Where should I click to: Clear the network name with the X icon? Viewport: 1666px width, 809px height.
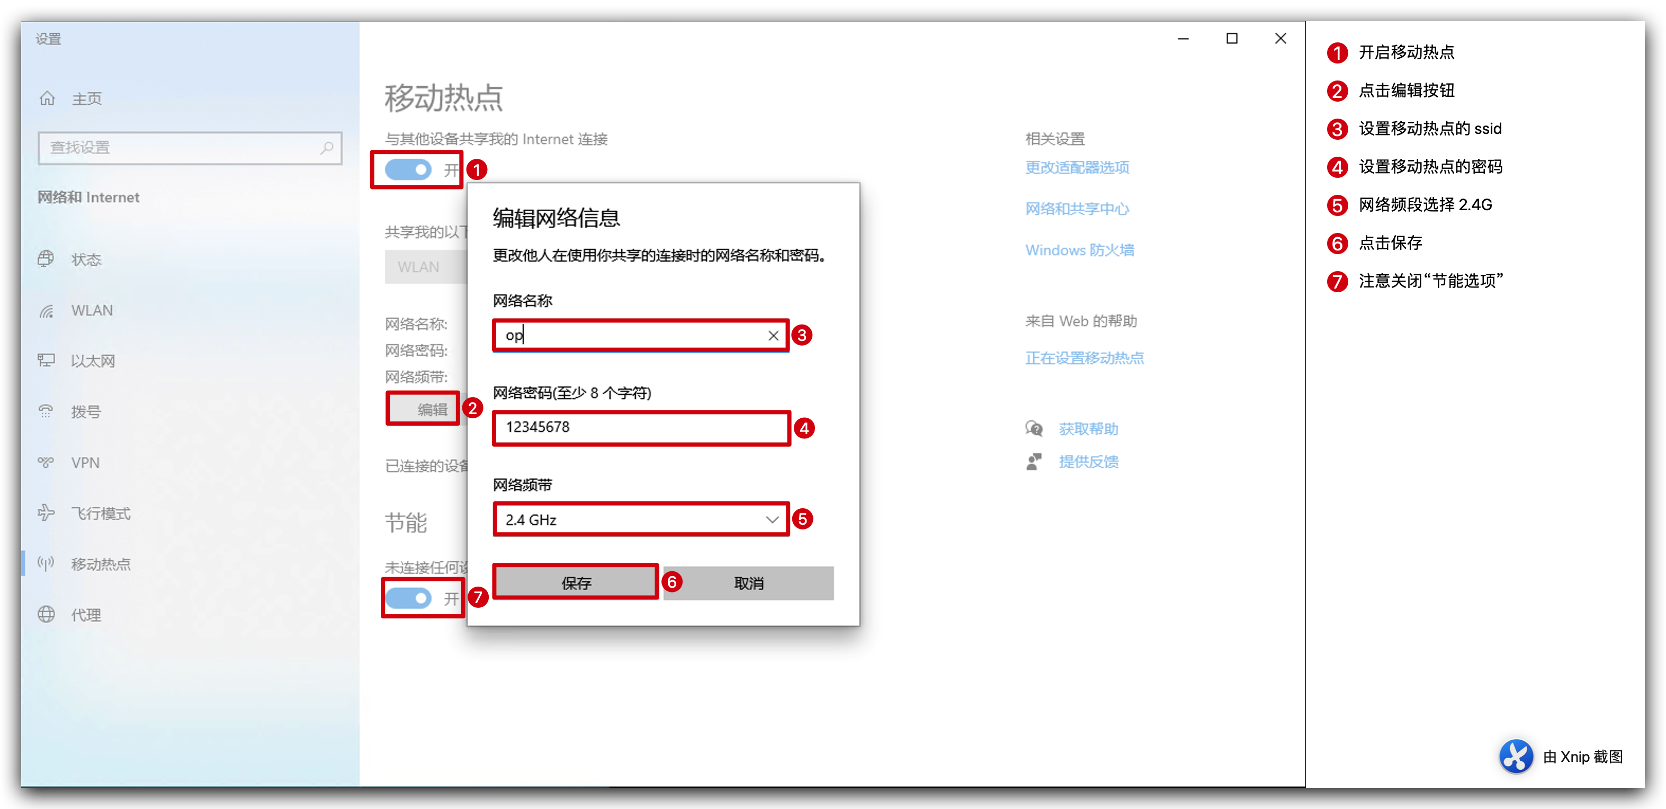coord(773,336)
